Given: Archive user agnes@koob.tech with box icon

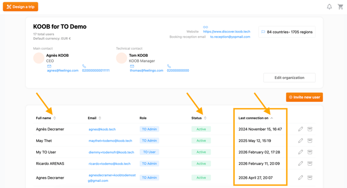Looking at the screenshot, I should click(x=310, y=129).
